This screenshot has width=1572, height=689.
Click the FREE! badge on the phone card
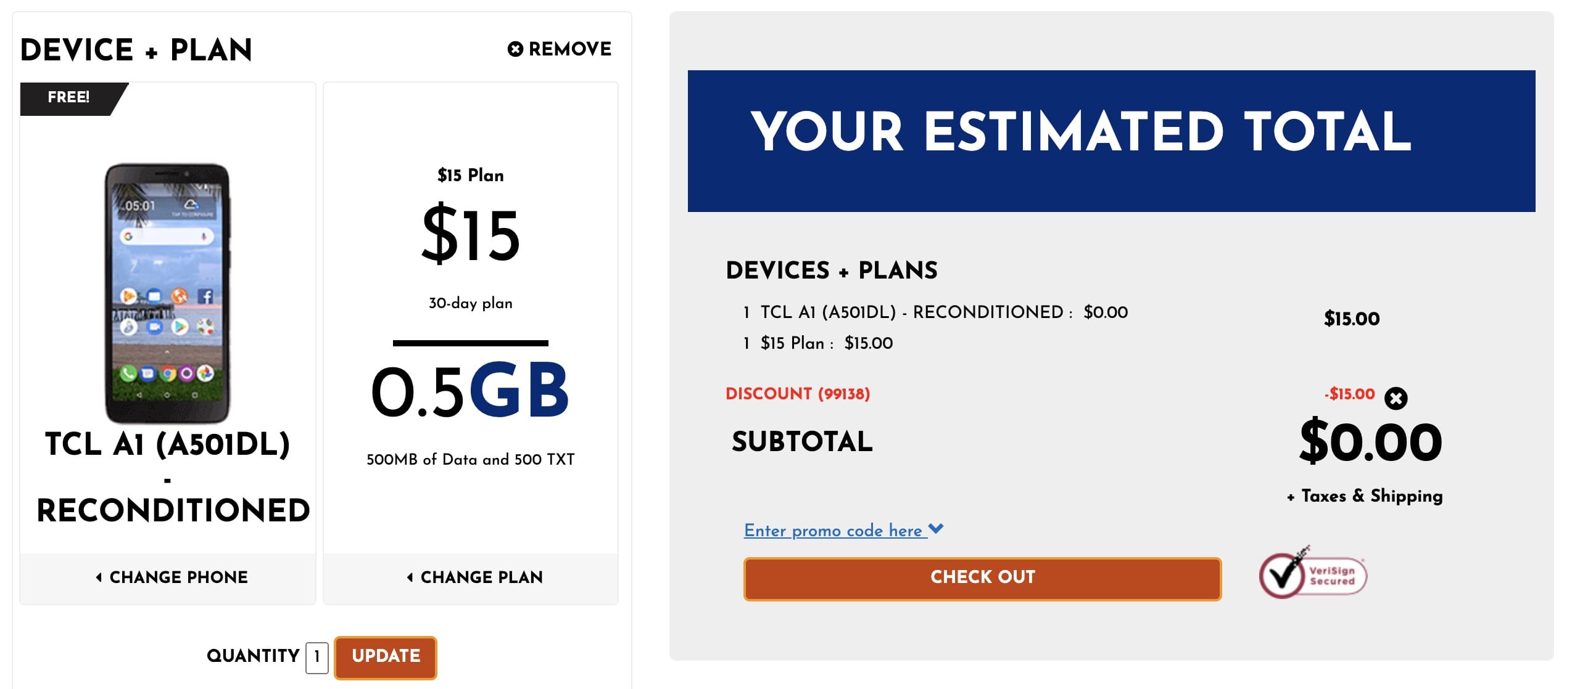click(69, 97)
